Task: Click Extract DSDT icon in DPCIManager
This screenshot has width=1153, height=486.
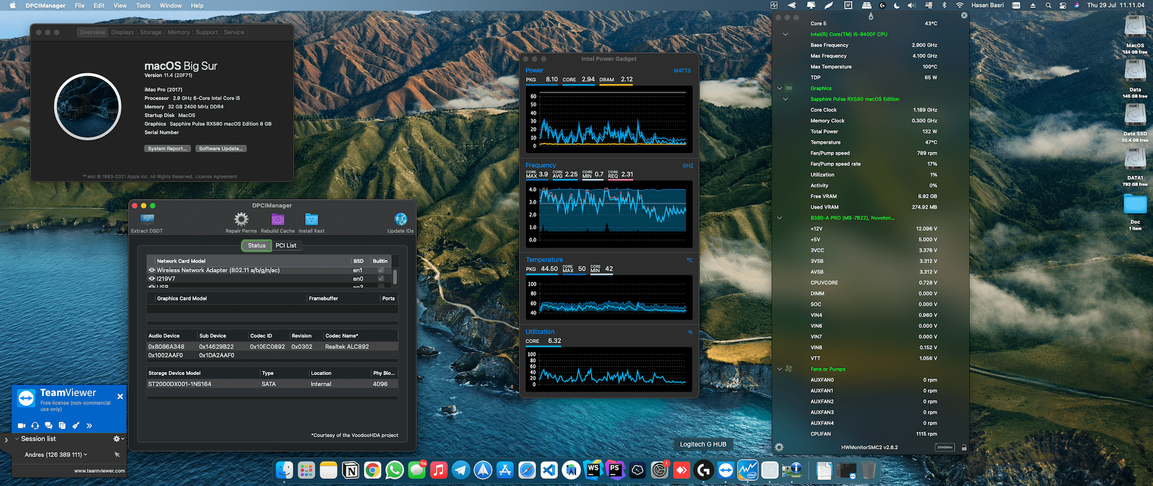Action: [147, 219]
